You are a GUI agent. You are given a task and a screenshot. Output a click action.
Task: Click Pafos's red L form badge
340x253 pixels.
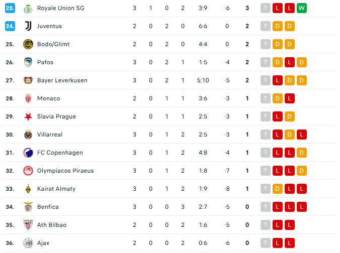(290, 62)
